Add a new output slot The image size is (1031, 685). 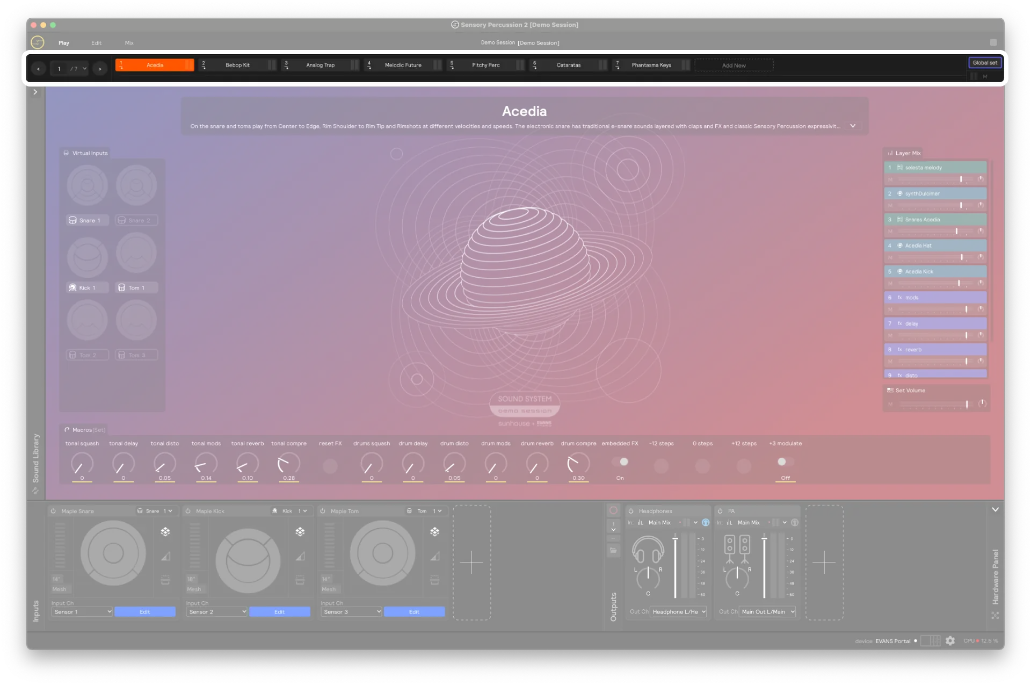click(824, 563)
